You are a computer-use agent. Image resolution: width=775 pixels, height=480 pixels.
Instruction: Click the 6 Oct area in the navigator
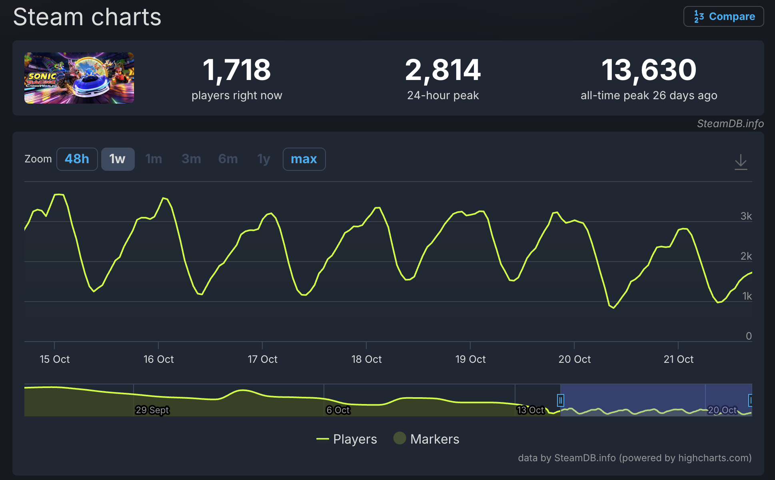click(x=338, y=410)
